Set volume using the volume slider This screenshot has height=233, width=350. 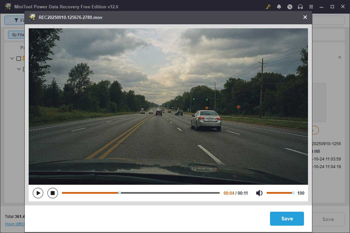tap(280, 193)
